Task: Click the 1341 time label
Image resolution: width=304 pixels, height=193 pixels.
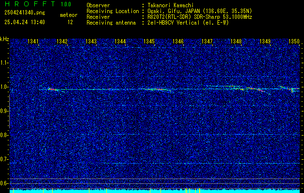Action: [x=33, y=41]
